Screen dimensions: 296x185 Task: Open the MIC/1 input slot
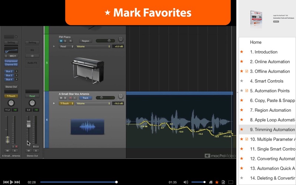13,56
